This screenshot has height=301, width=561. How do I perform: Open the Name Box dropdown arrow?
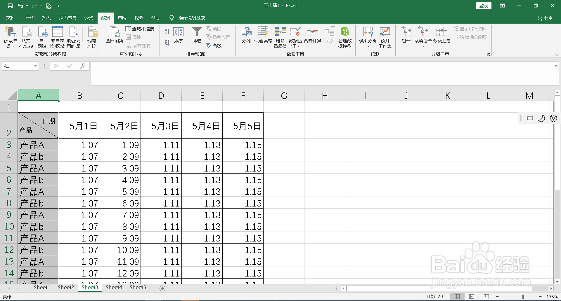(x=35, y=66)
